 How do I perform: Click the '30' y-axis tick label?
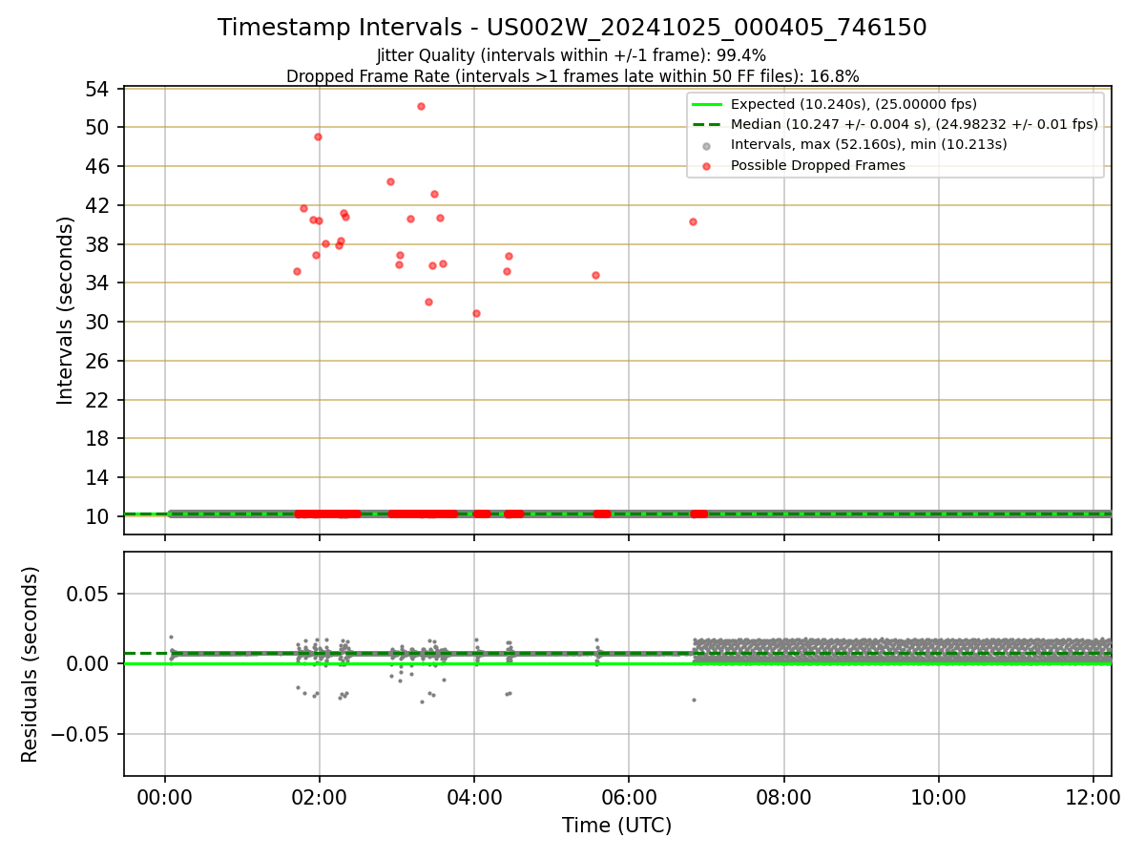[x=99, y=322]
